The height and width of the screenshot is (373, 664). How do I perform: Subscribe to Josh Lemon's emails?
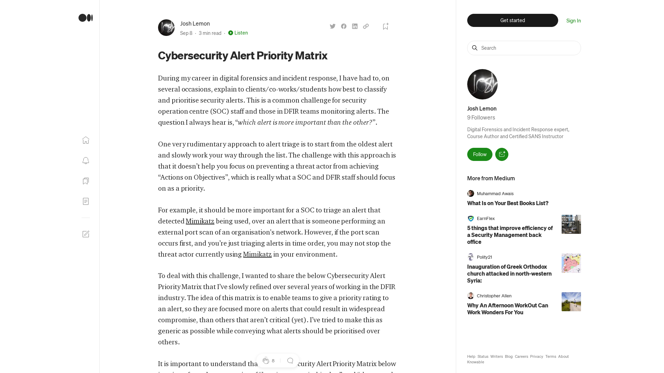pyautogui.click(x=502, y=154)
